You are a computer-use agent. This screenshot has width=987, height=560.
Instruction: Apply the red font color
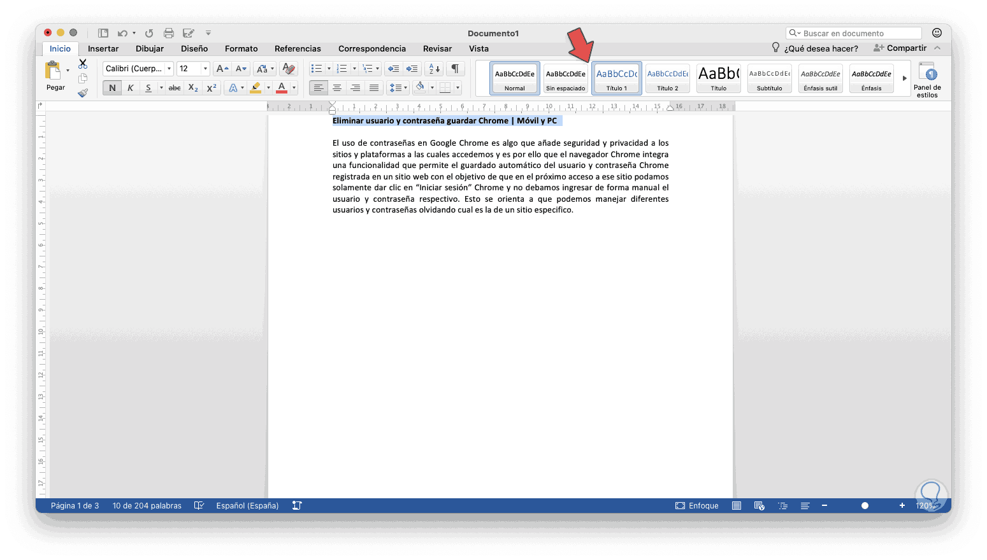[282, 88]
